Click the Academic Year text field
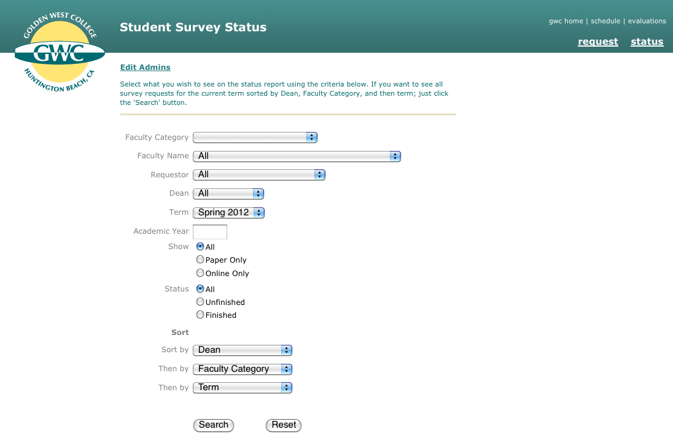The height and width of the screenshot is (435, 673). [210, 232]
